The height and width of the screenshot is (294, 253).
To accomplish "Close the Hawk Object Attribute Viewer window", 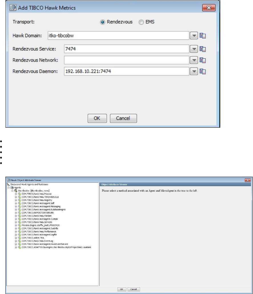I will (248, 180).
